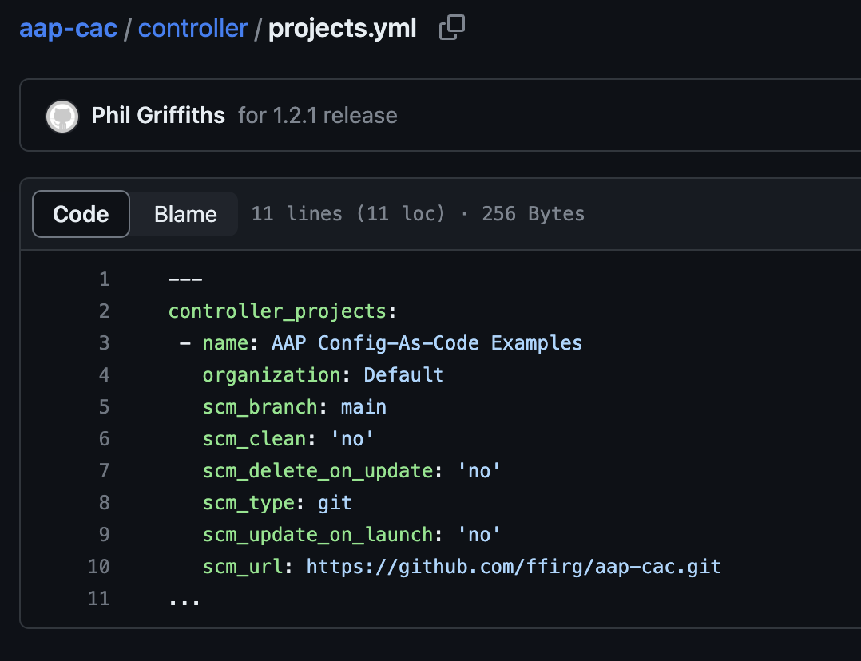Viewport: 861px width, 661px height.
Task: Click the organization key
Action: tap(272, 375)
